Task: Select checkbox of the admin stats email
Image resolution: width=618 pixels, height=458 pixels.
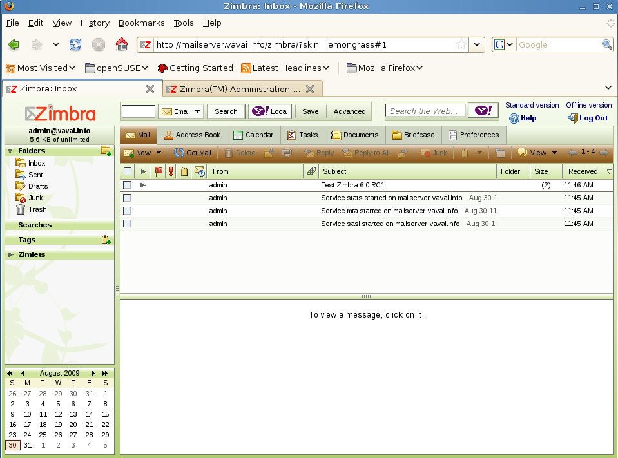Action: [126, 198]
